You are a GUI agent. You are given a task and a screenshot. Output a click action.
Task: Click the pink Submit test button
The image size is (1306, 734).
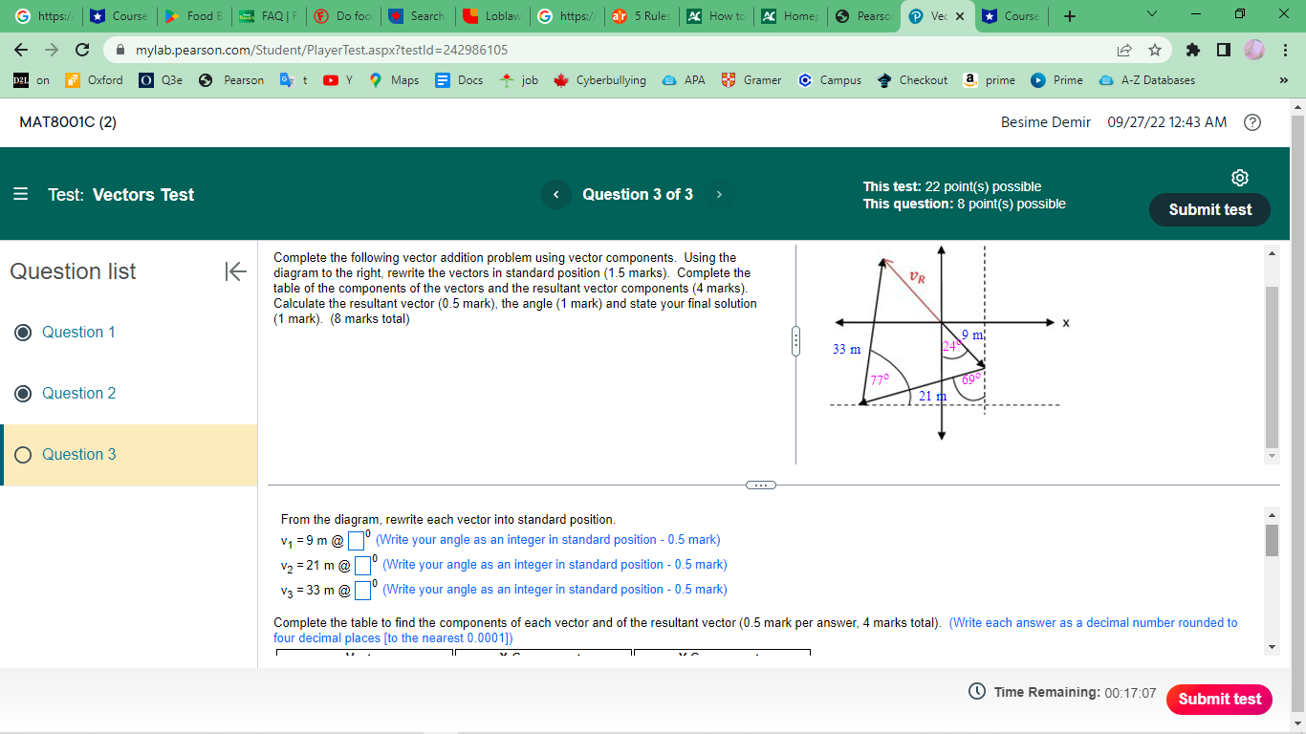click(x=1219, y=699)
